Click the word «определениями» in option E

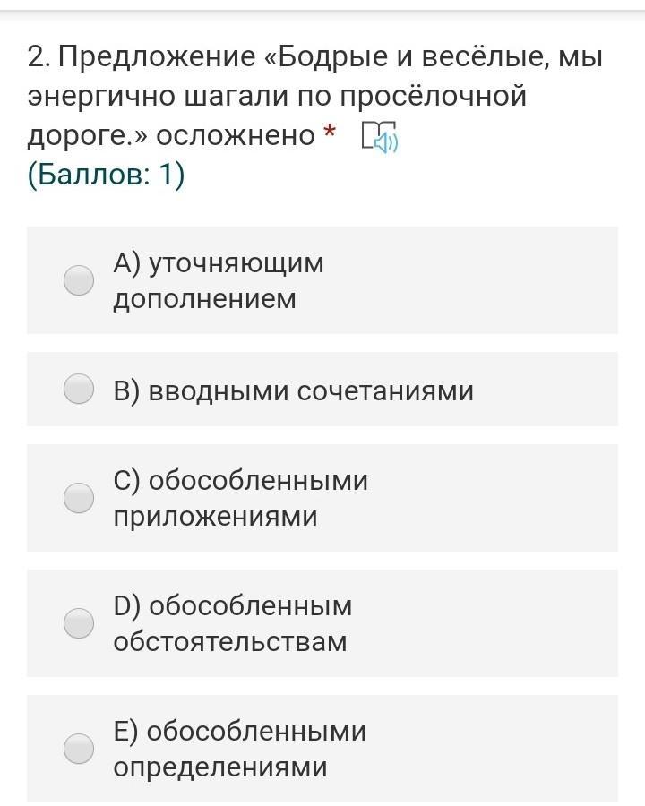point(219,767)
